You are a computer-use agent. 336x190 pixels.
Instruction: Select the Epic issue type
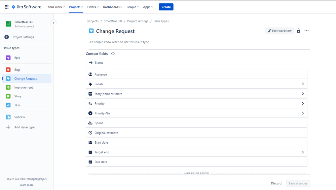(27, 58)
